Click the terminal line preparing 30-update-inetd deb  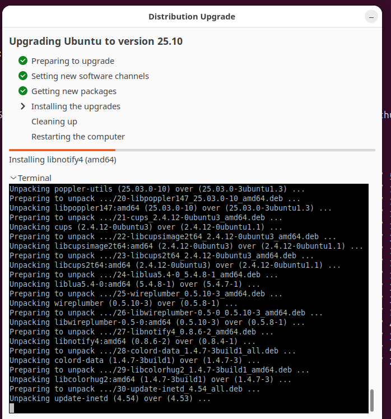(x=134, y=389)
